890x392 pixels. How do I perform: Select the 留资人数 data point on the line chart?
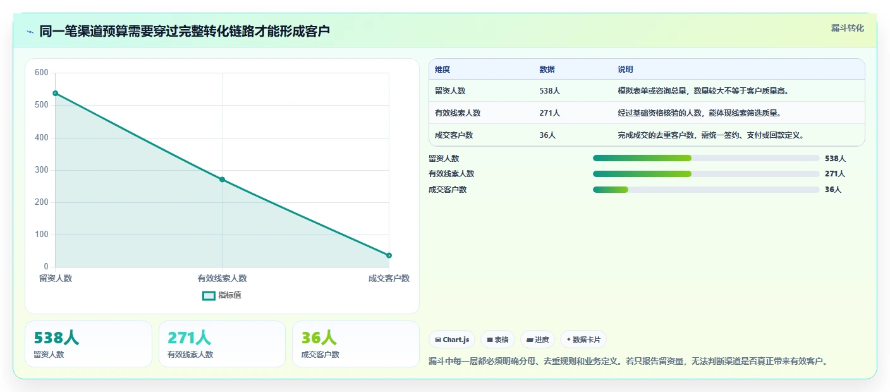point(56,93)
